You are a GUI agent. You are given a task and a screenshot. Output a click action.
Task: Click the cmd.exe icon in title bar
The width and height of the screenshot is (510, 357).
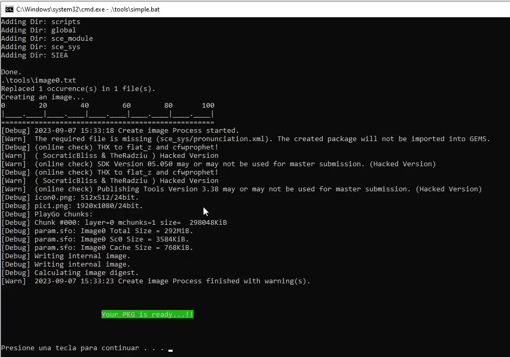coord(9,9)
